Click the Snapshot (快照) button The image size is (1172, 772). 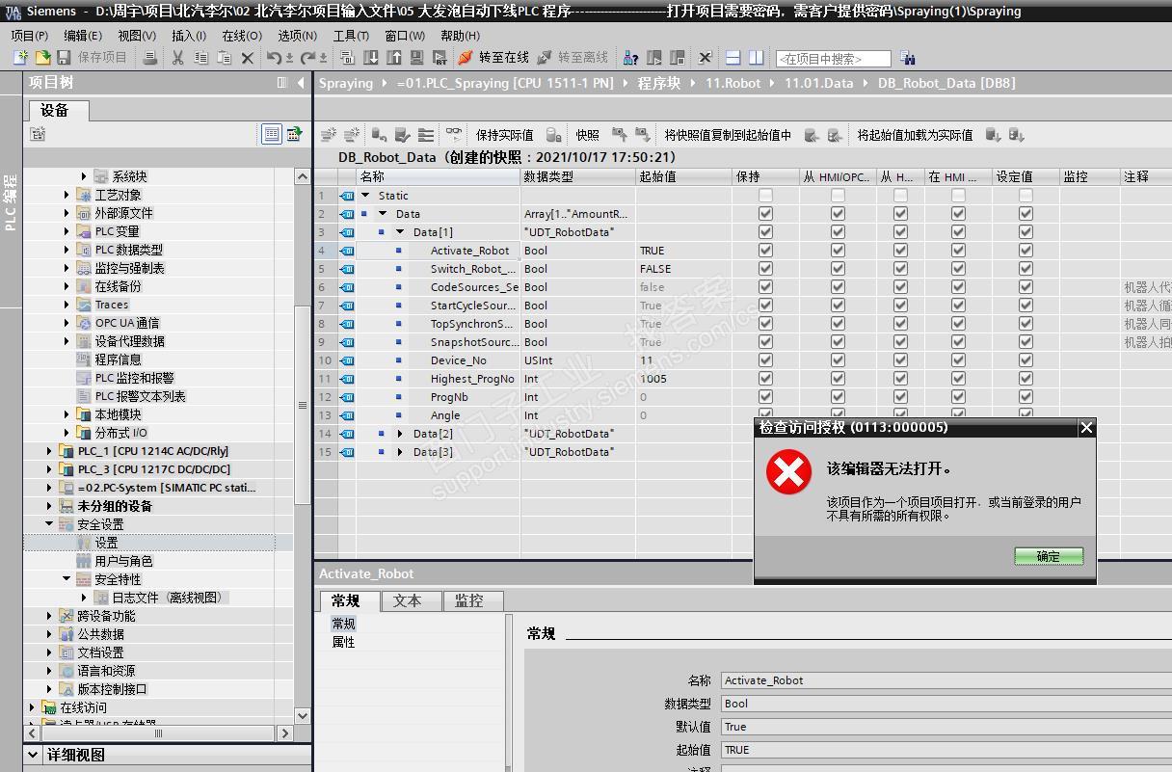[587, 135]
